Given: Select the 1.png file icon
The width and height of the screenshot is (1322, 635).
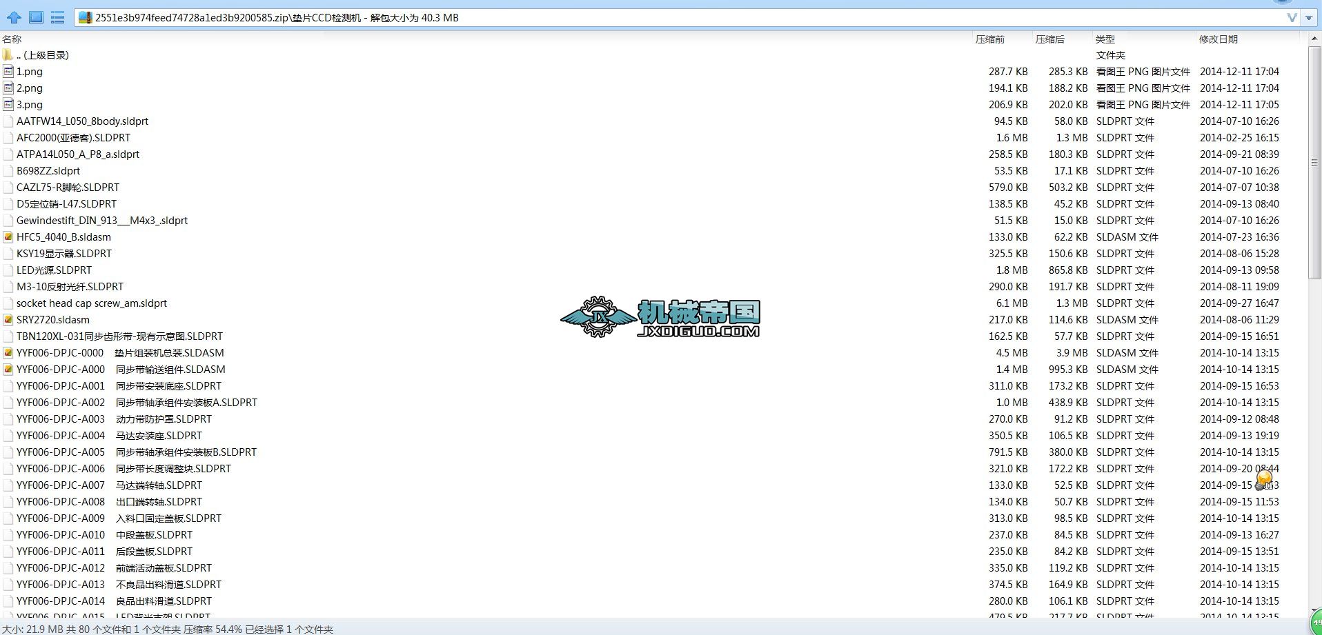Looking at the screenshot, I should click(8, 72).
